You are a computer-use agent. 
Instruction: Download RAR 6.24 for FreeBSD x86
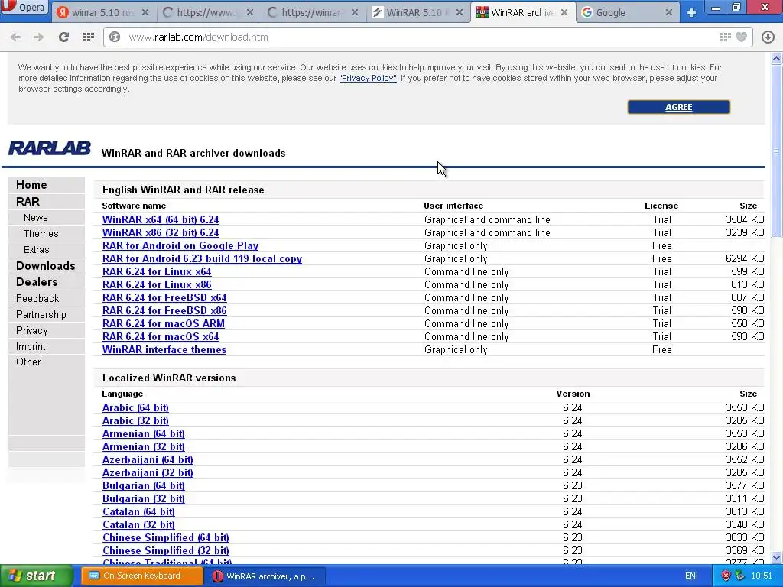pyautogui.click(x=164, y=310)
